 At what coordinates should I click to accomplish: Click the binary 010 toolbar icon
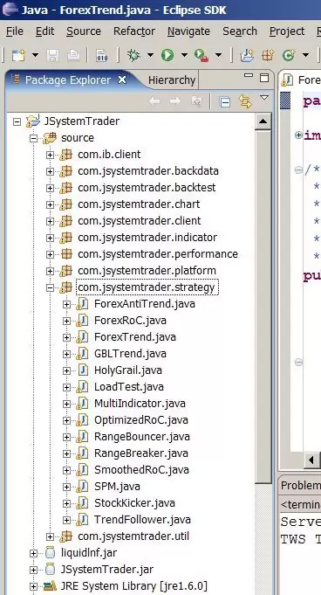102,55
